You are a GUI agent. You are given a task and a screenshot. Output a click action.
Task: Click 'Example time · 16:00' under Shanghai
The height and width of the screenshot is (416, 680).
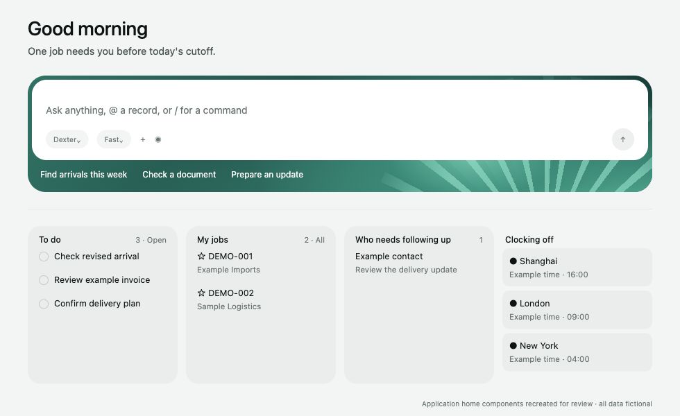click(549, 275)
